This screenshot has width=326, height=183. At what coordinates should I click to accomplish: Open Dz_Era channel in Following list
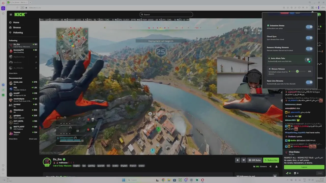coord(23,45)
